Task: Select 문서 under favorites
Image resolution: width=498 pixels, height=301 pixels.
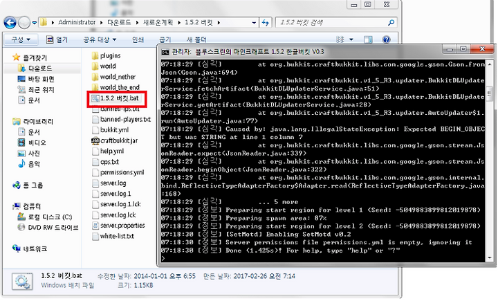Action: 29,100
